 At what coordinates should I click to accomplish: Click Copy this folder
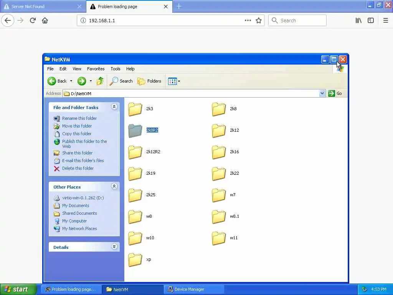77,134
